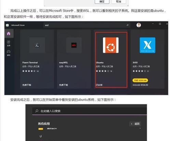Focus the Store search box containing wsl
This screenshot has width=171, height=141.
click(x=87, y=25)
